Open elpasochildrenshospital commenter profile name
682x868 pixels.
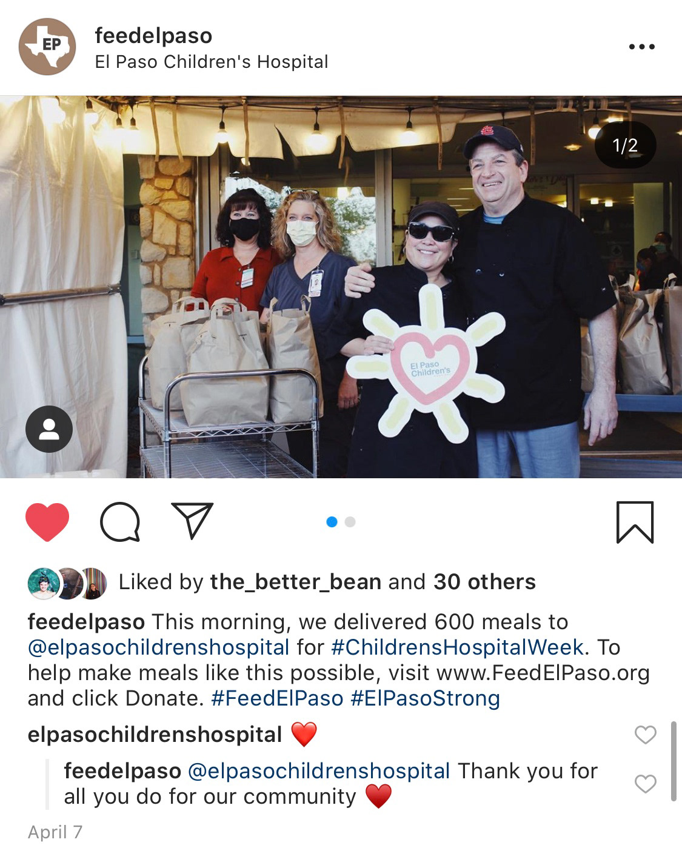tap(155, 735)
